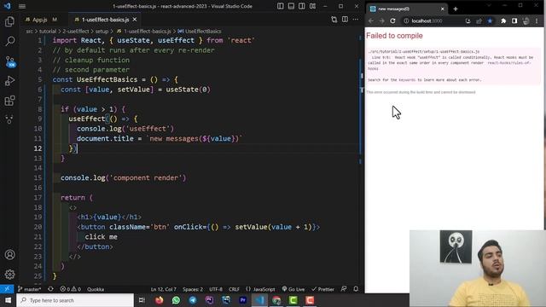The height and width of the screenshot is (307, 546).
Task: Open the VS Code hamburger menu
Action: click(x=22, y=6)
